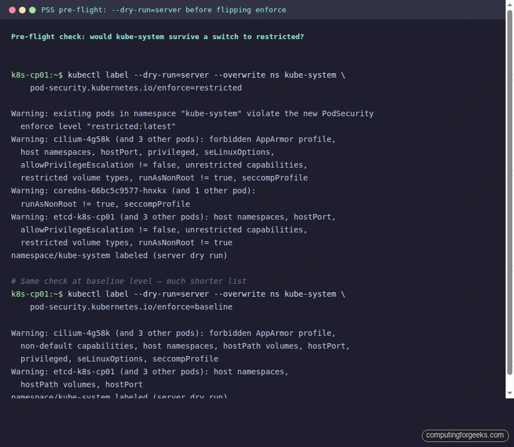Image resolution: width=514 pixels, height=447 pixels.
Task: Click the coredns-66bc5c9577-hnxkx warning line
Action: [133, 191]
